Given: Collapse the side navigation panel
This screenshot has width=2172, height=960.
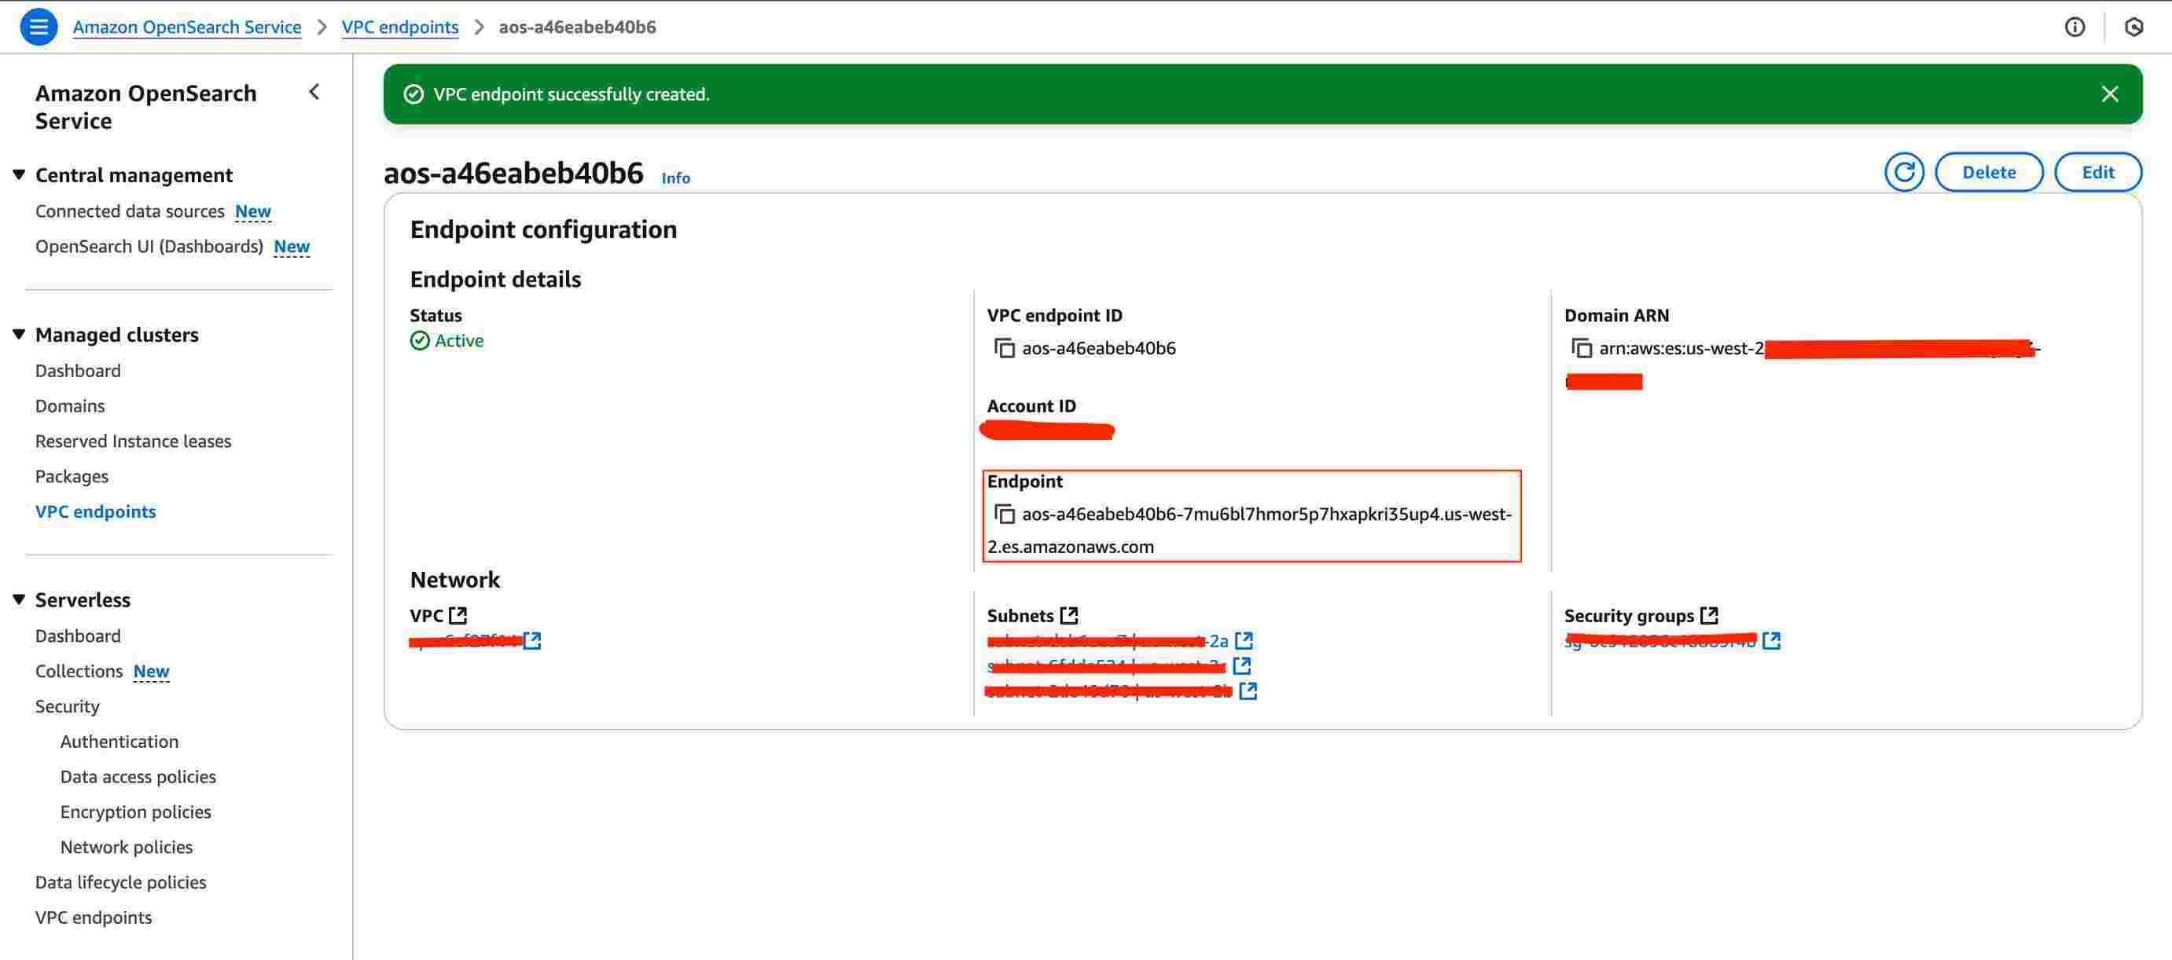Looking at the screenshot, I should tap(314, 92).
